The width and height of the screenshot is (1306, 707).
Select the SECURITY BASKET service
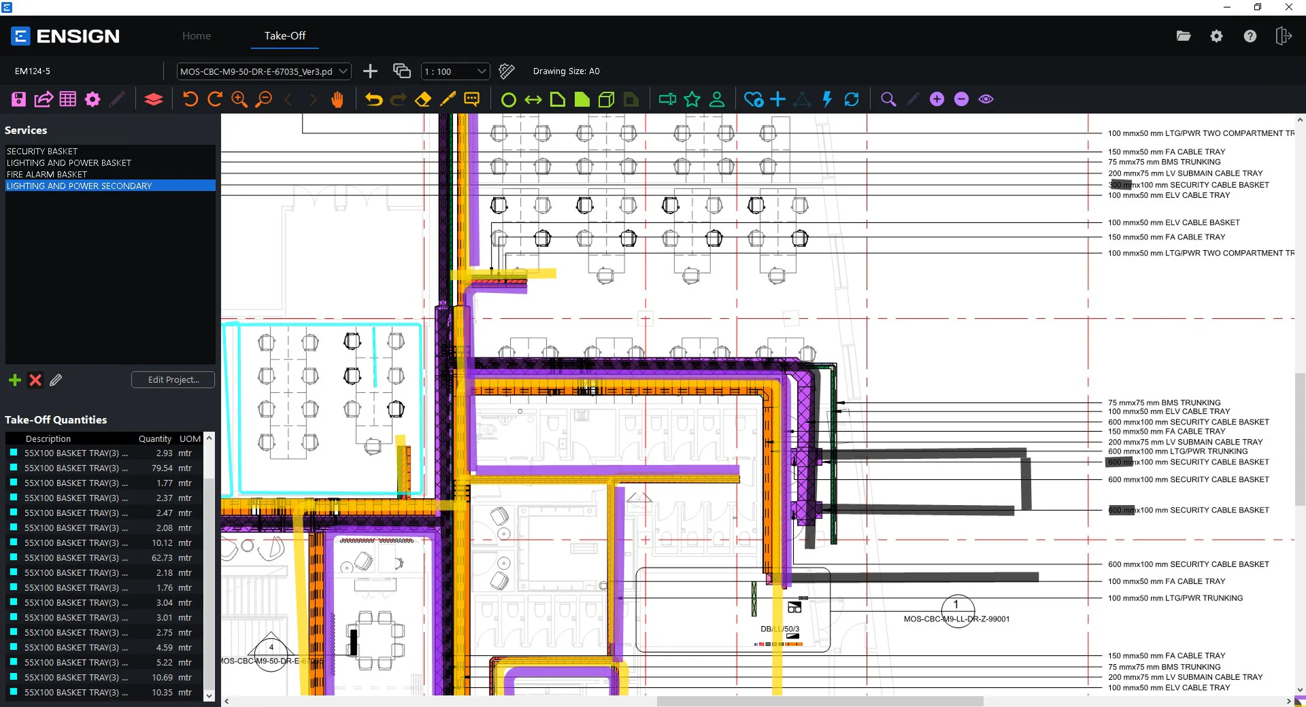(x=110, y=151)
